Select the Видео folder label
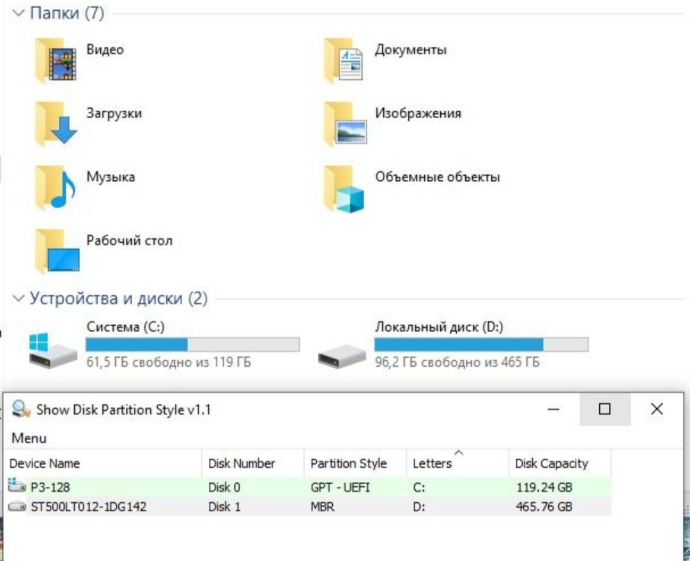 tap(105, 49)
